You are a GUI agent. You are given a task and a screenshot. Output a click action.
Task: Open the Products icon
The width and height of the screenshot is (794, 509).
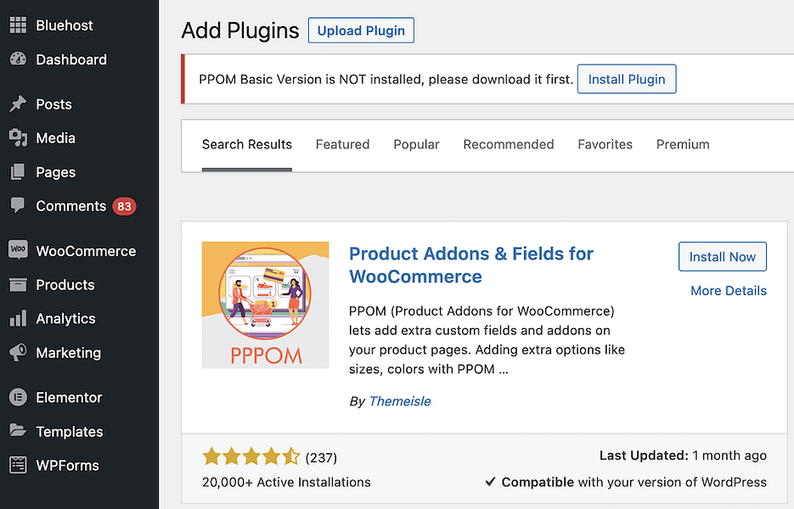click(19, 284)
